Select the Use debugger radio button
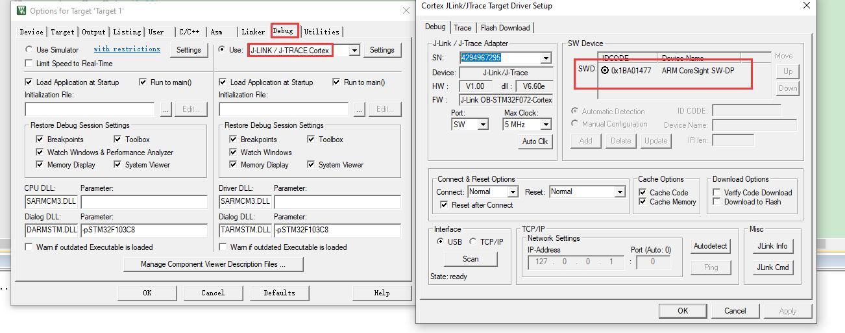The width and height of the screenshot is (845, 333). point(223,50)
